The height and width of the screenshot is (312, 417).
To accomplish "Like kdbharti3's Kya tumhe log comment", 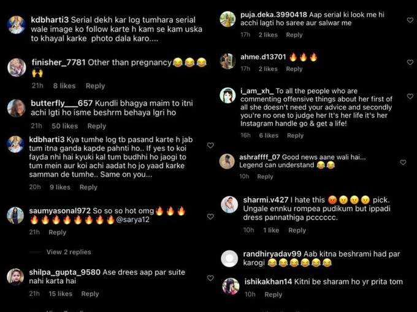I will 210,145.
